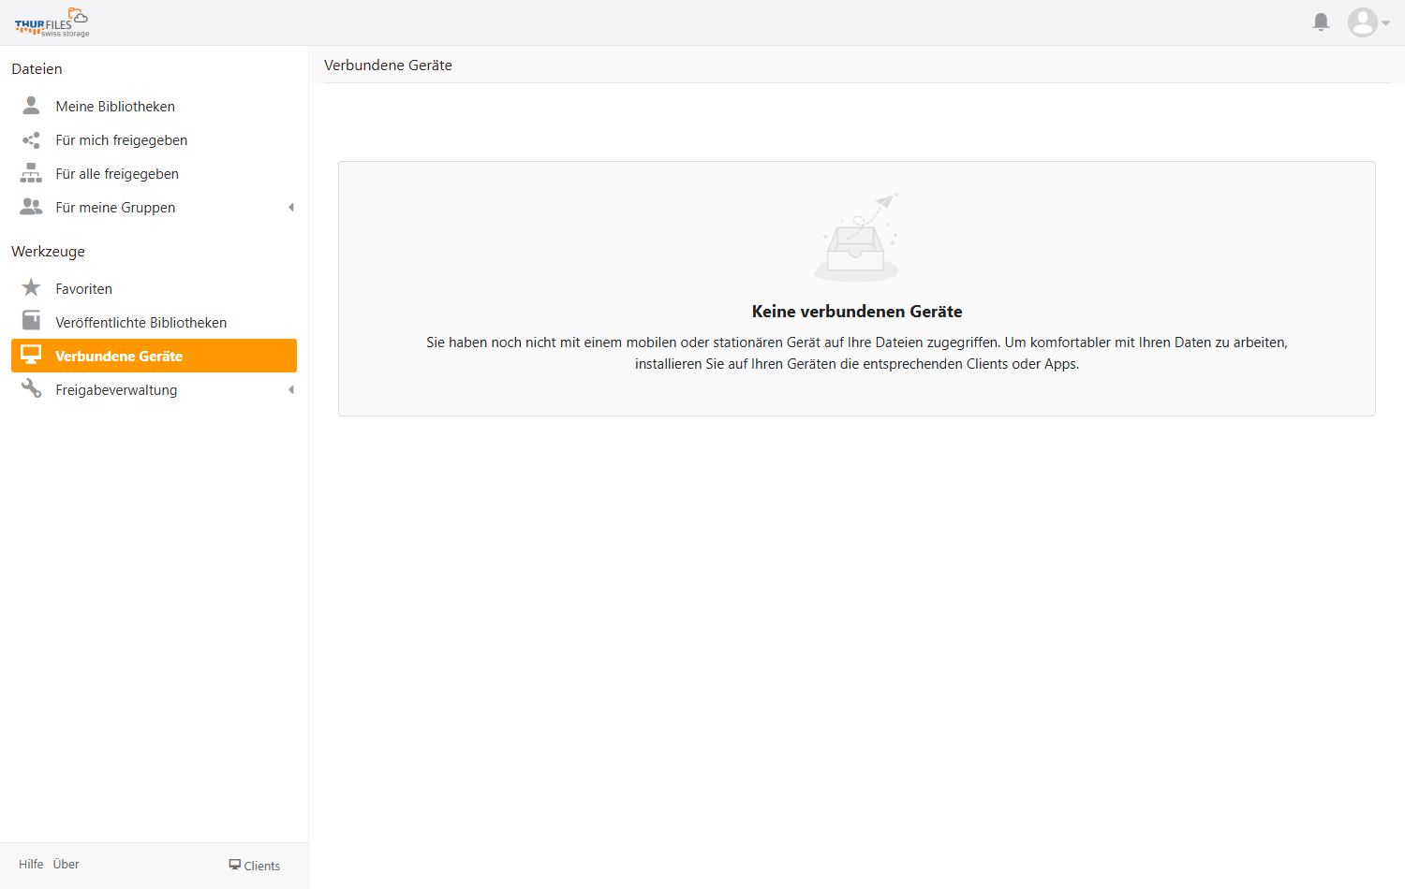This screenshot has height=889, width=1405.
Task: Click the Verbundene Geräte page title
Action: pyautogui.click(x=388, y=66)
